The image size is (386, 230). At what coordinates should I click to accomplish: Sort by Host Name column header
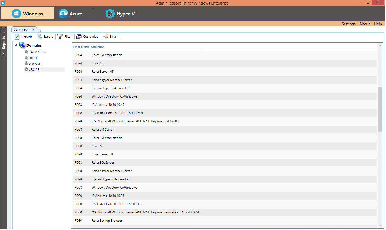point(81,47)
